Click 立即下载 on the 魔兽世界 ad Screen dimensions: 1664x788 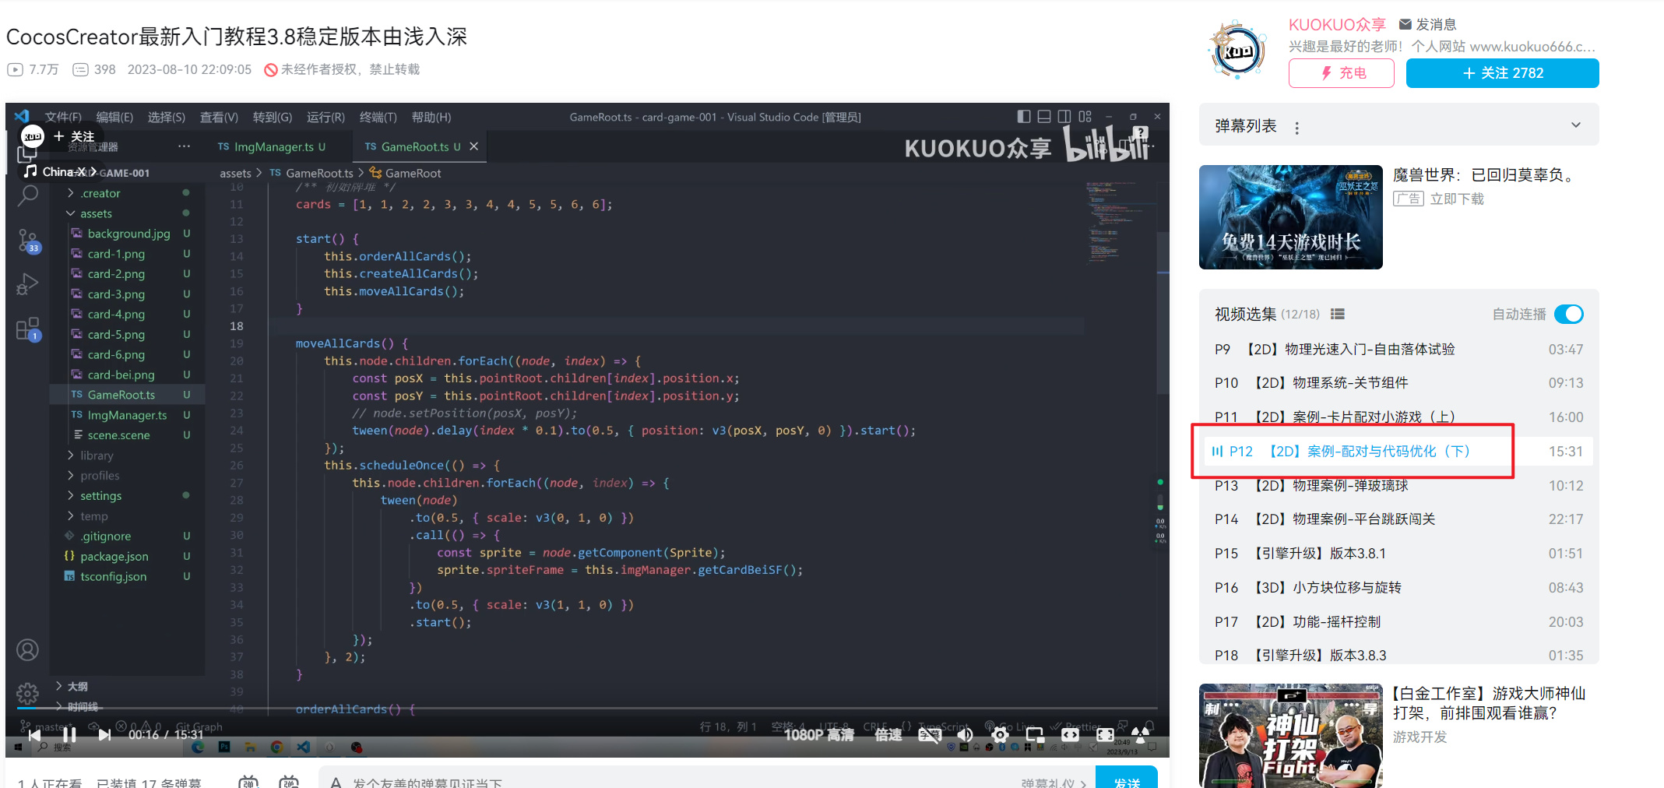tap(1457, 199)
